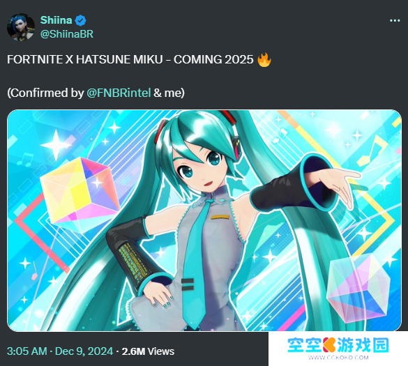Click the orange K icon in watermark
408x366 pixels.
click(329, 344)
